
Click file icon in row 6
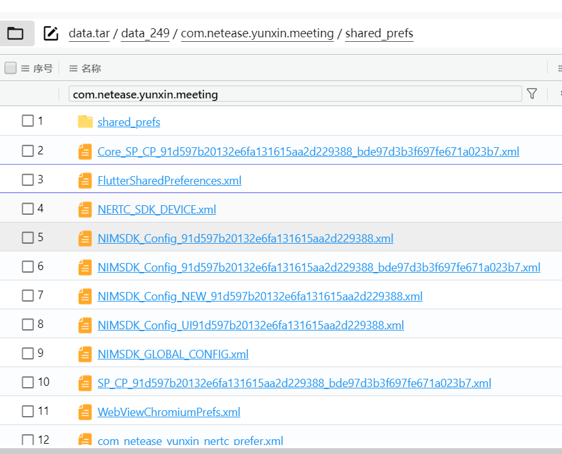(85, 268)
